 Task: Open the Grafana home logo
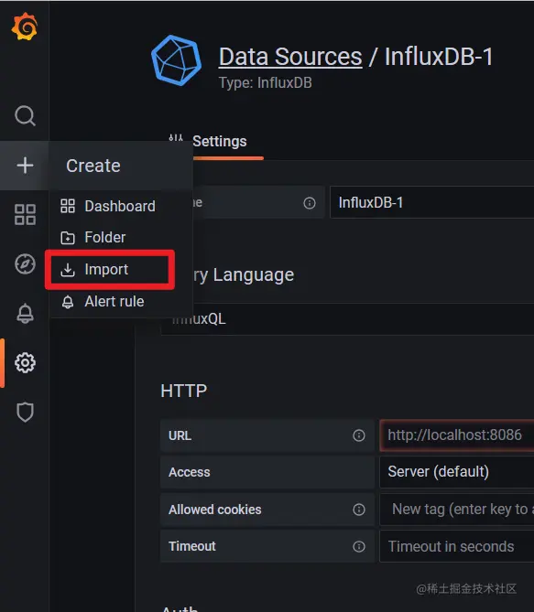click(x=25, y=27)
